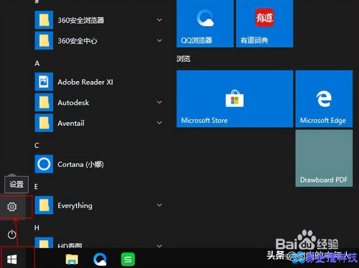Open Cortana (小娜) from app list
This screenshot has height=268, width=359.
click(x=80, y=164)
